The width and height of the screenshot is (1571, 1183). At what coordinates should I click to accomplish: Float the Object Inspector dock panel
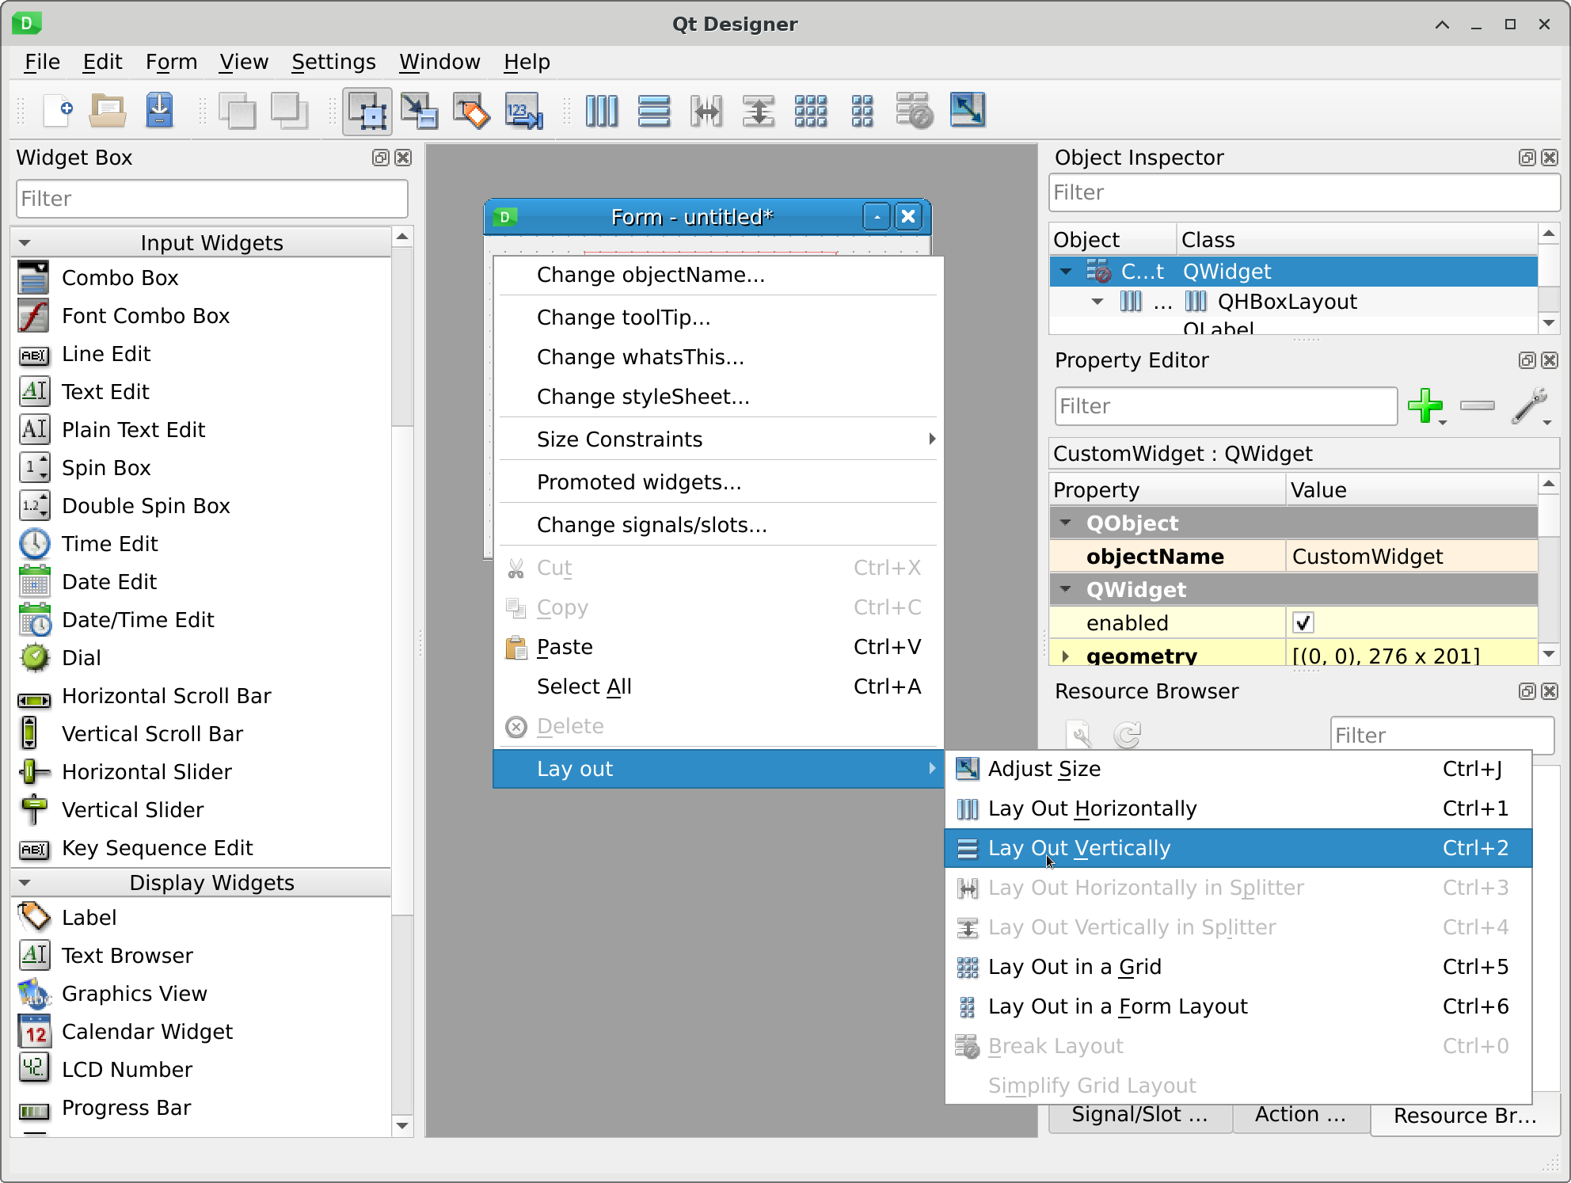(1527, 158)
